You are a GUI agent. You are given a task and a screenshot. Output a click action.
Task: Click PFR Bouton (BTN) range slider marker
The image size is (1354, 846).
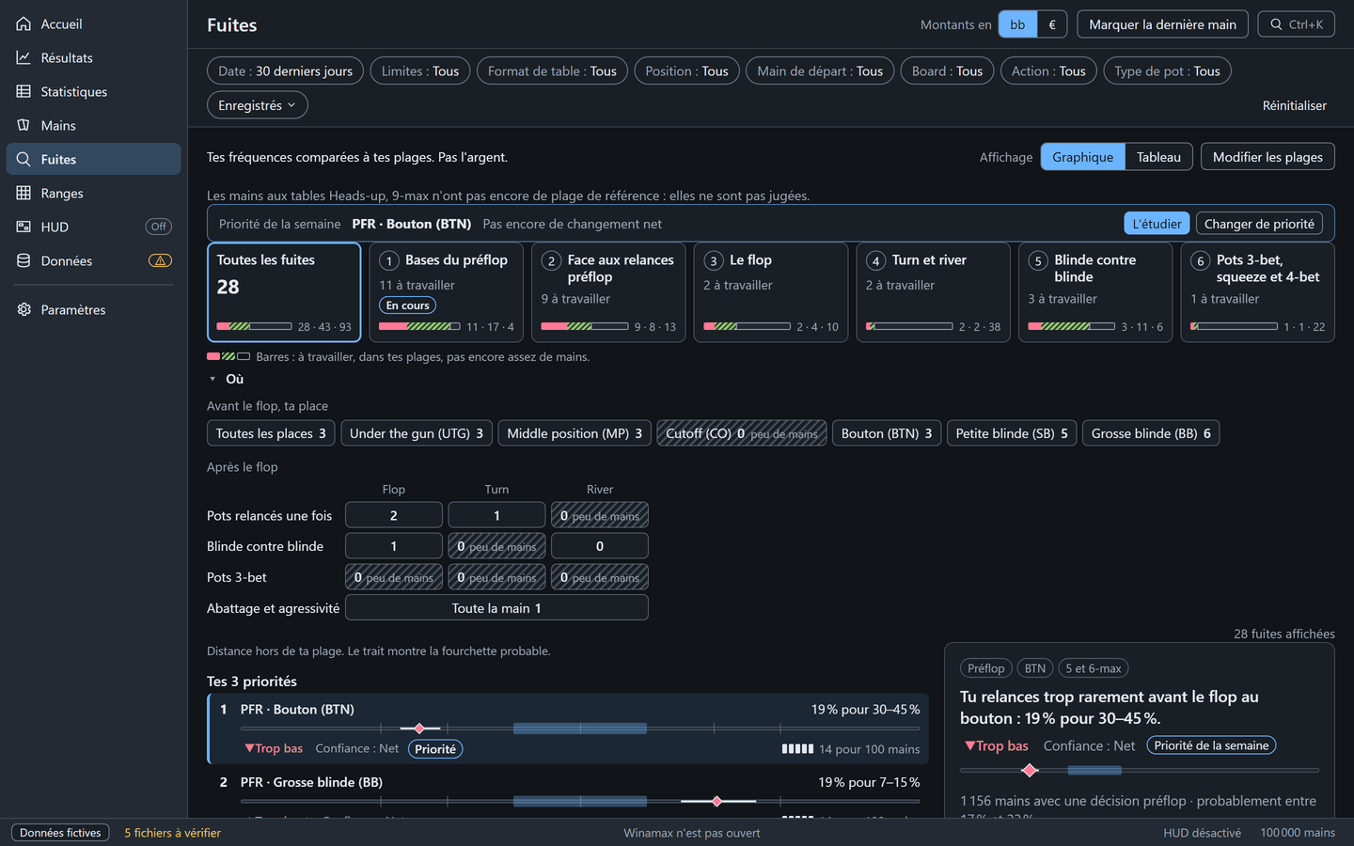pyautogui.click(x=420, y=728)
